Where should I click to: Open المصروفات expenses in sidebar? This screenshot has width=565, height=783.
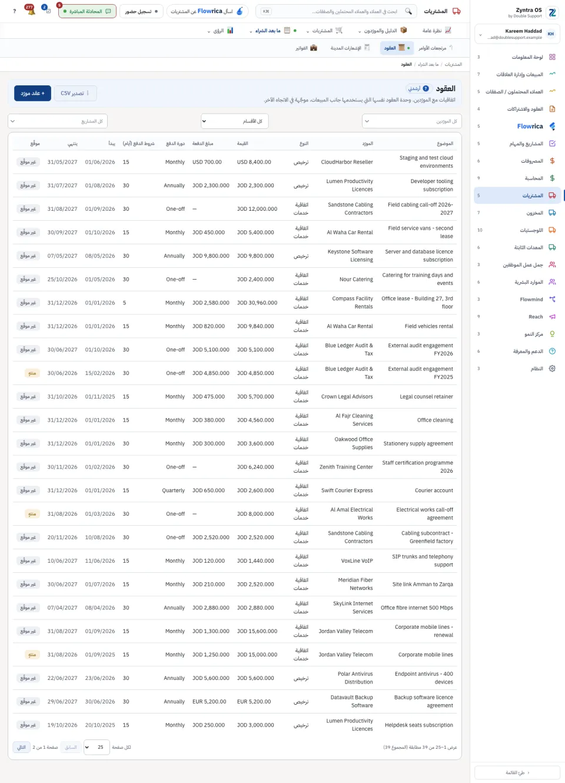(x=517, y=161)
